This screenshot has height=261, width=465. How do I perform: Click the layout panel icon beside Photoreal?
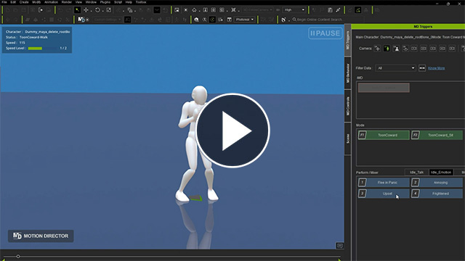click(x=230, y=20)
